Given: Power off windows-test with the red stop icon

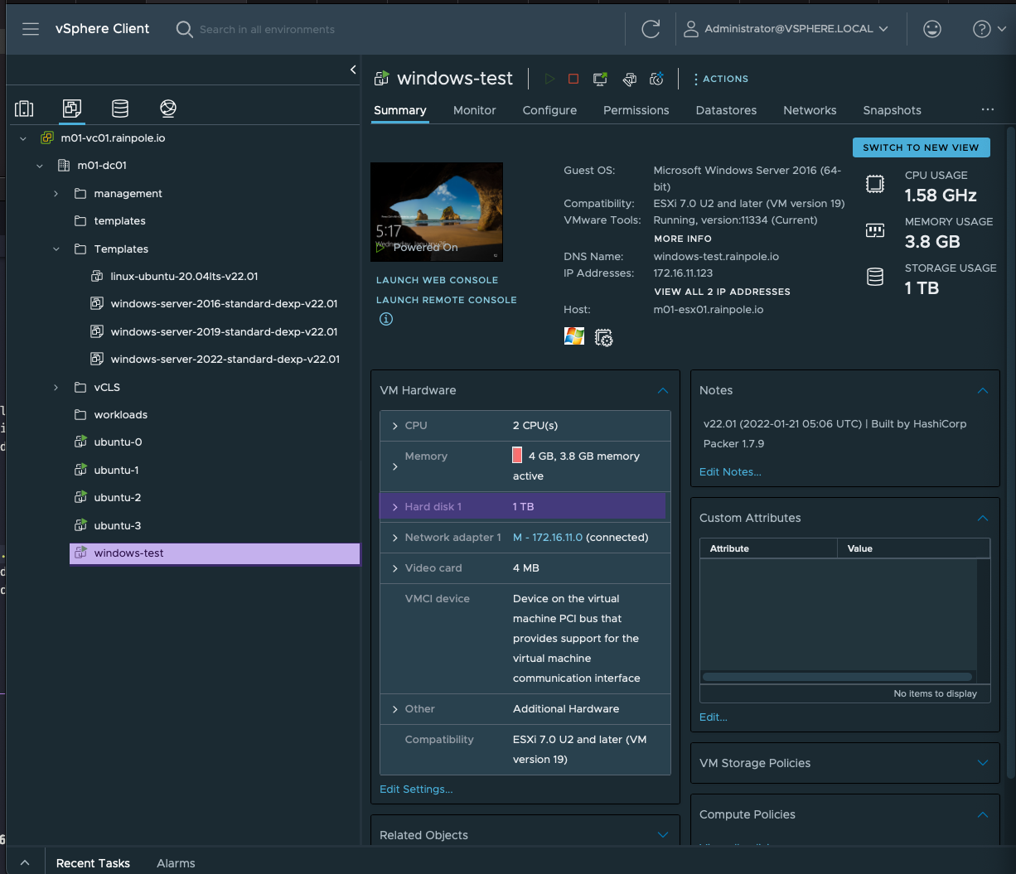Looking at the screenshot, I should [573, 79].
